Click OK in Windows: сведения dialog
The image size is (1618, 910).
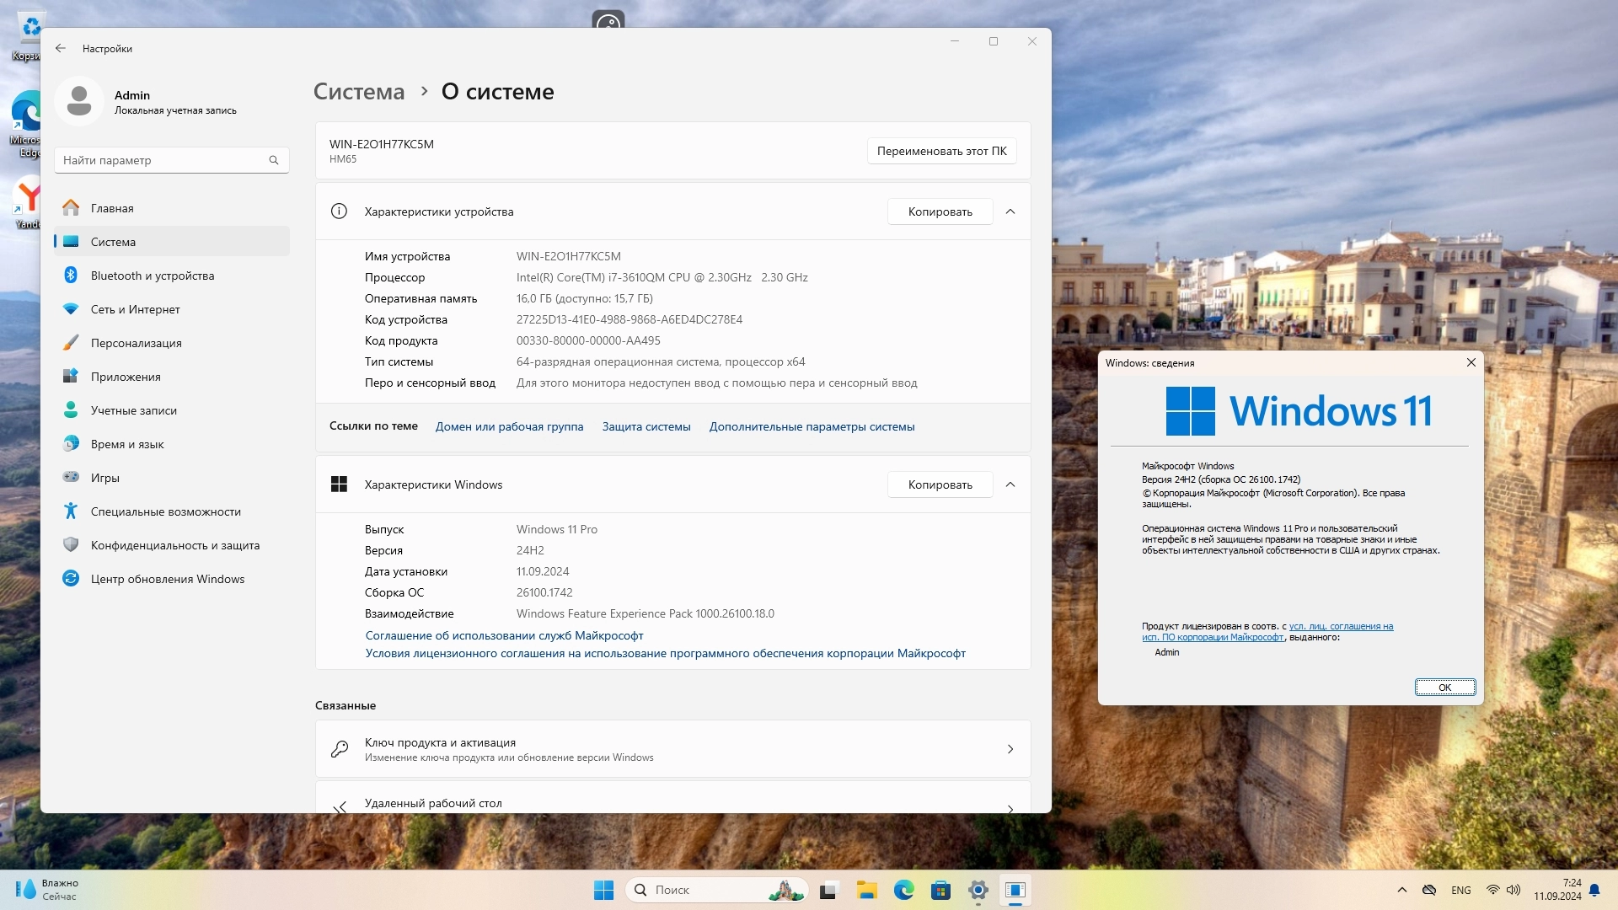pyautogui.click(x=1444, y=688)
